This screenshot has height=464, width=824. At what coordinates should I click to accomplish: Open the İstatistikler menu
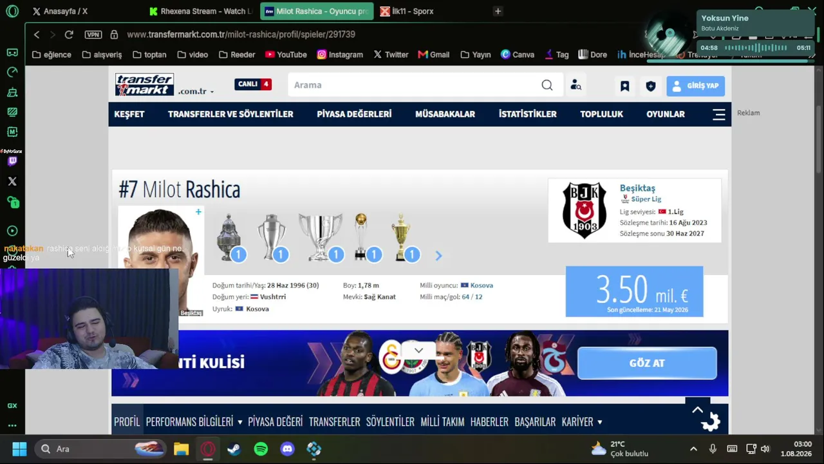(527, 114)
